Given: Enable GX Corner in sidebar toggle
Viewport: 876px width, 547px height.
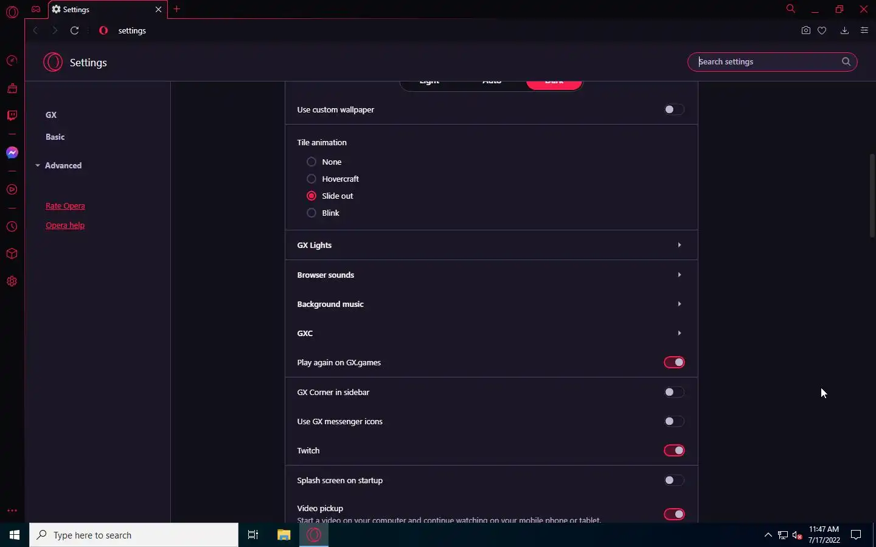Looking at the screenshot, I should coord(674,392).
